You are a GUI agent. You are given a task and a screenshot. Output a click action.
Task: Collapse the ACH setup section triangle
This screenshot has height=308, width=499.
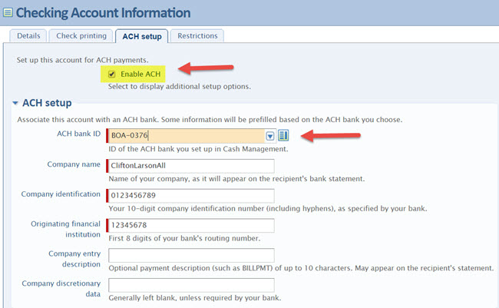pos(15,104)
